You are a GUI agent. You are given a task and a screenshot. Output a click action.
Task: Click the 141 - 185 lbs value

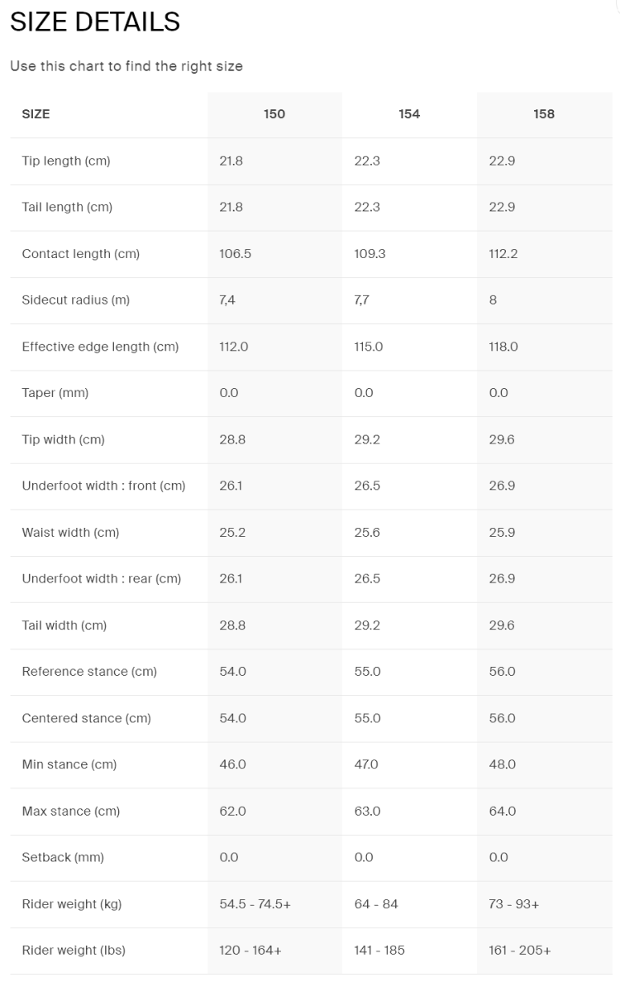pos(379,951)
